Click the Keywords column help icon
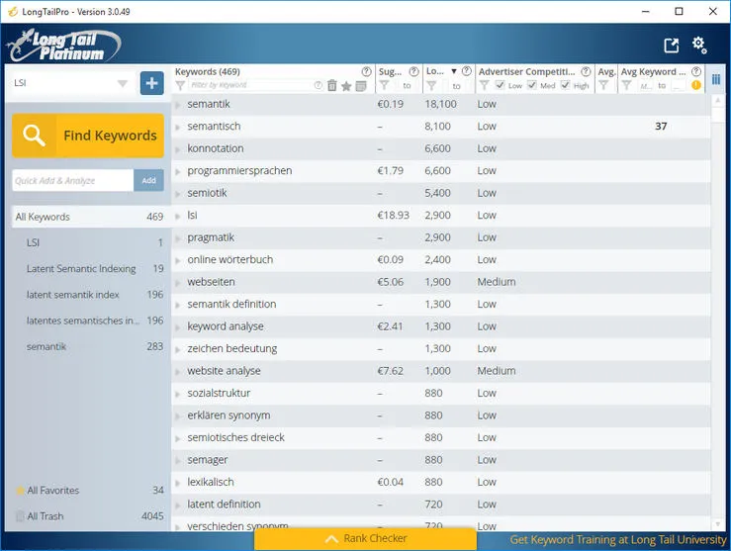This screenshot has width=731, height=551. coord(366,72)
